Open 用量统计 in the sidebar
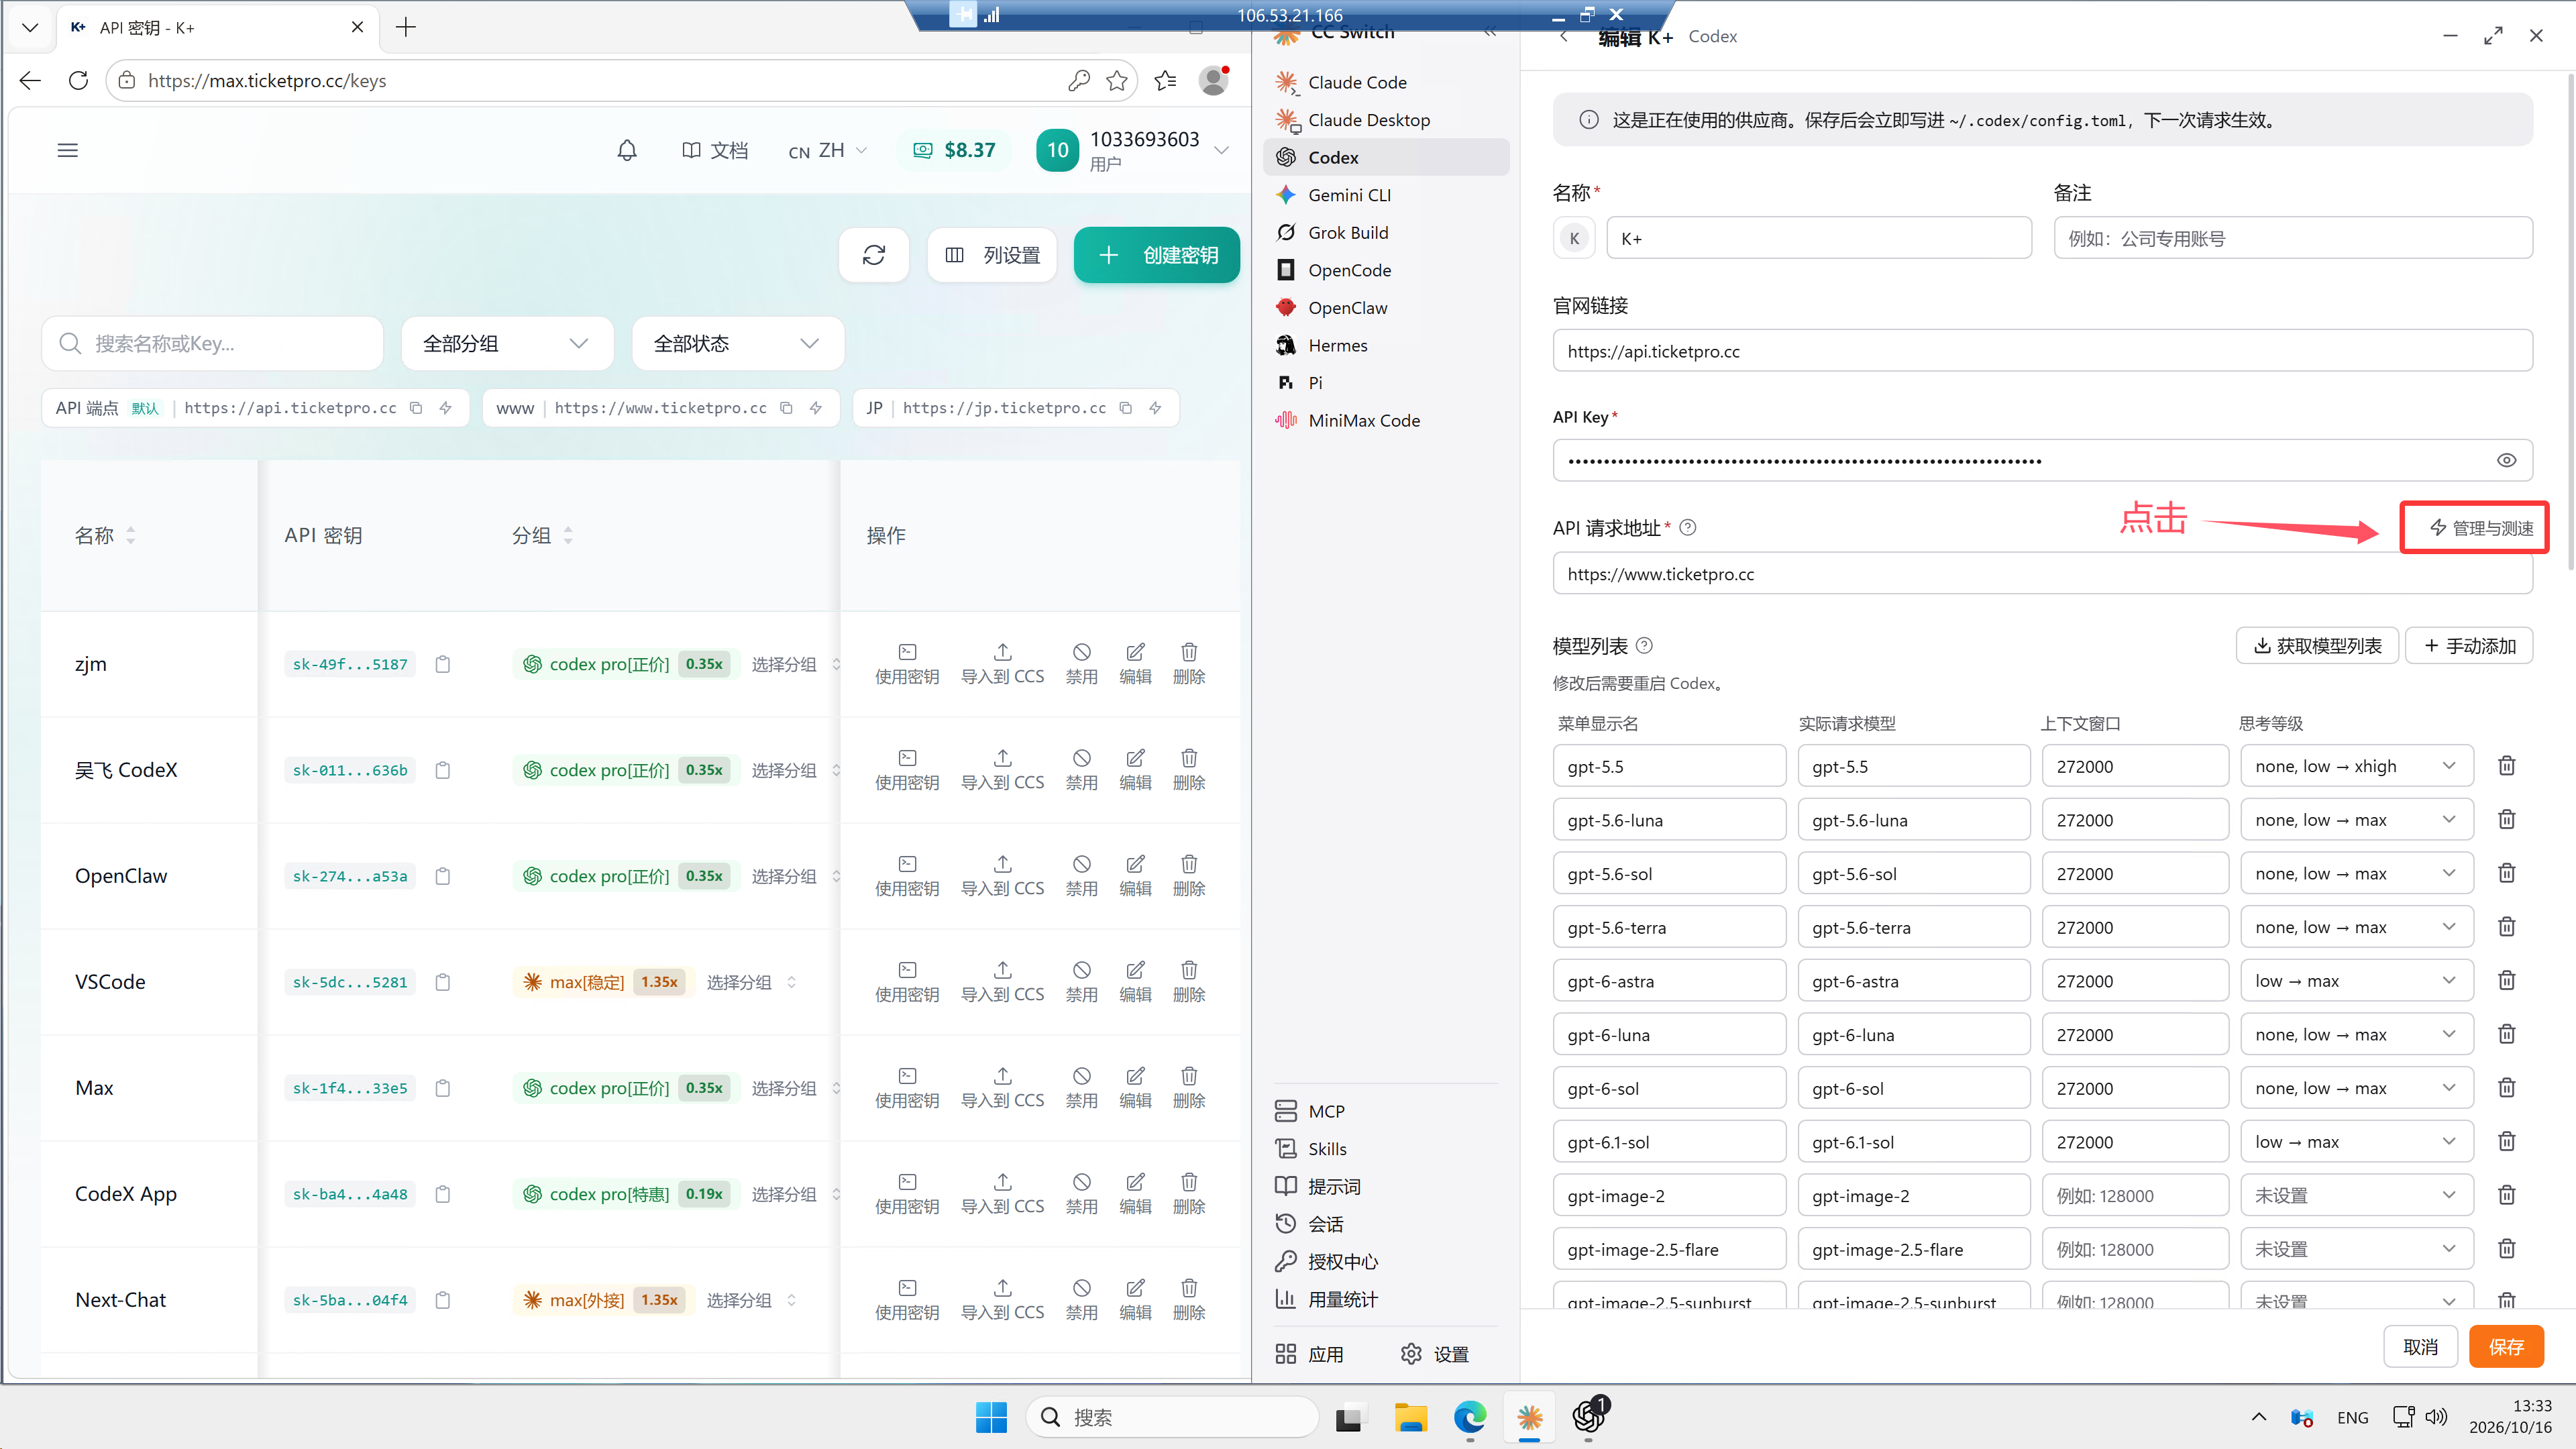Screen dimensions: 2576x1449 pos(1386,1299)
